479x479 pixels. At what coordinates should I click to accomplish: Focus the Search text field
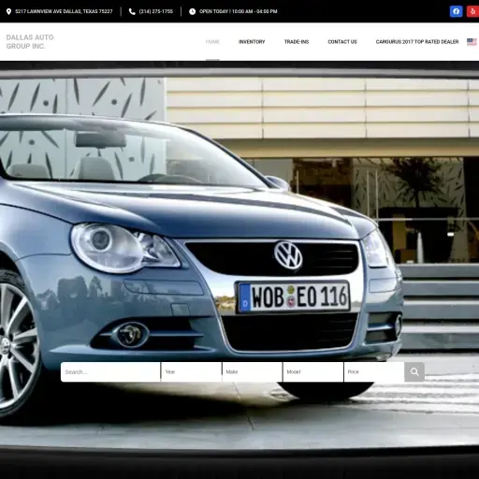click(110, 371)
